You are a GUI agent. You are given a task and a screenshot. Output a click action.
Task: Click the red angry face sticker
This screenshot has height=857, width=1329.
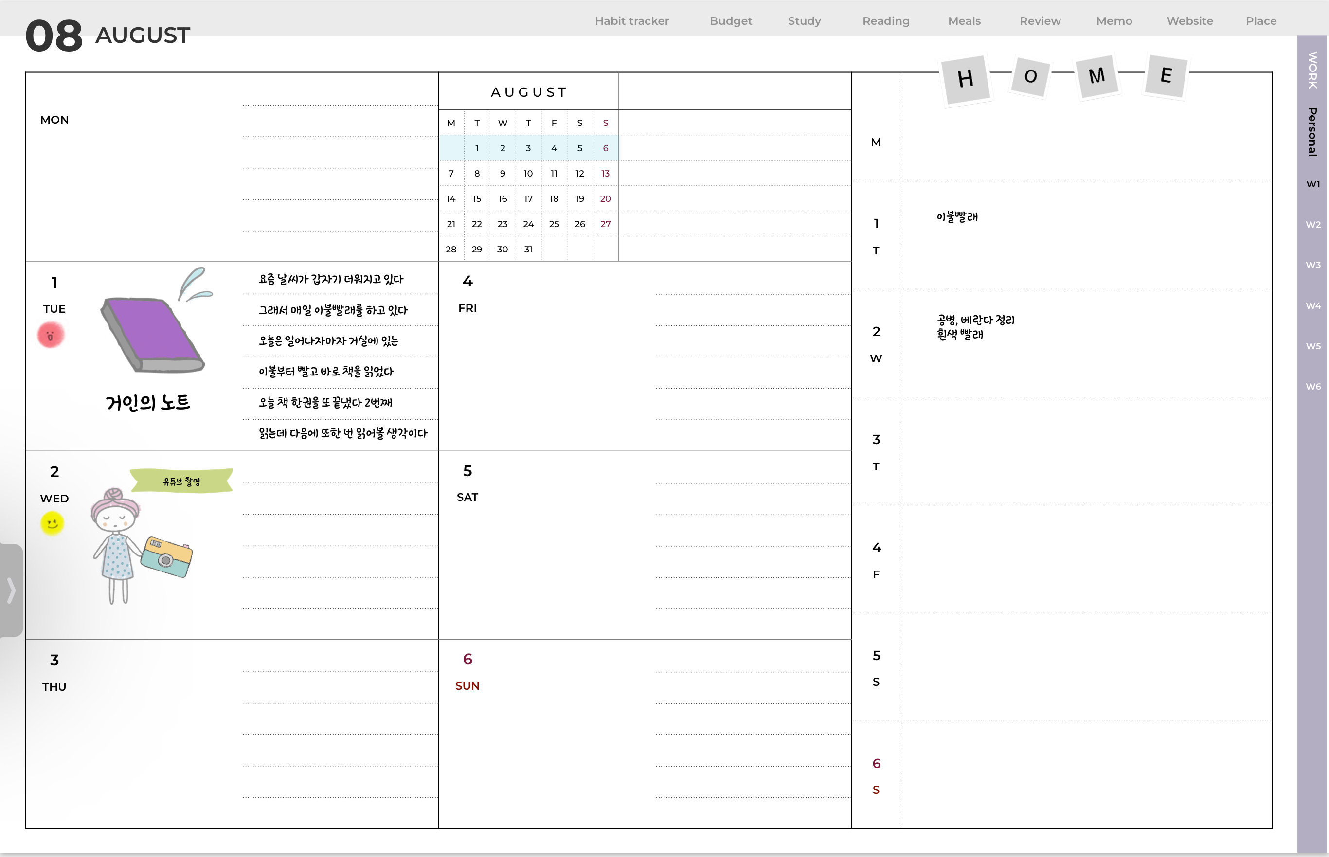51,335
